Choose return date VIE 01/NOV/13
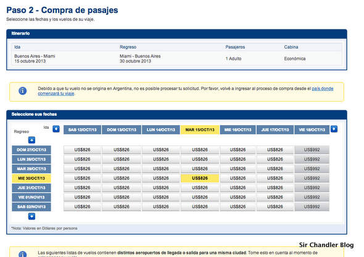This screenshot has height=257, width=364. 31,197
